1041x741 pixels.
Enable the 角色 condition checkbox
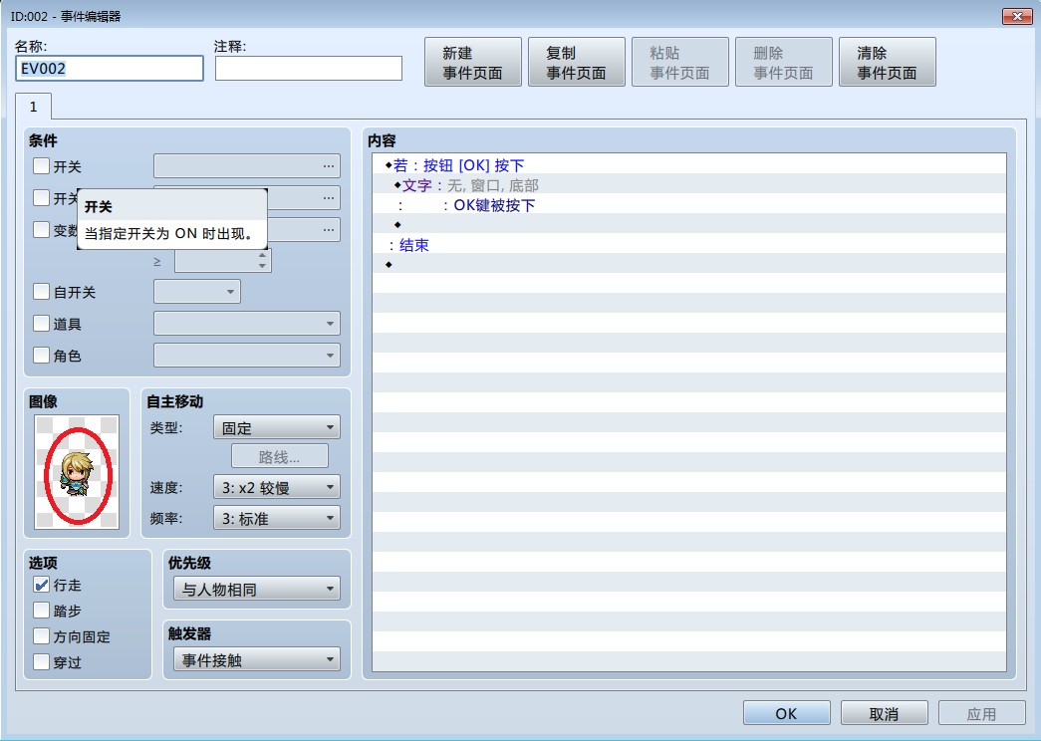[41, 356]
